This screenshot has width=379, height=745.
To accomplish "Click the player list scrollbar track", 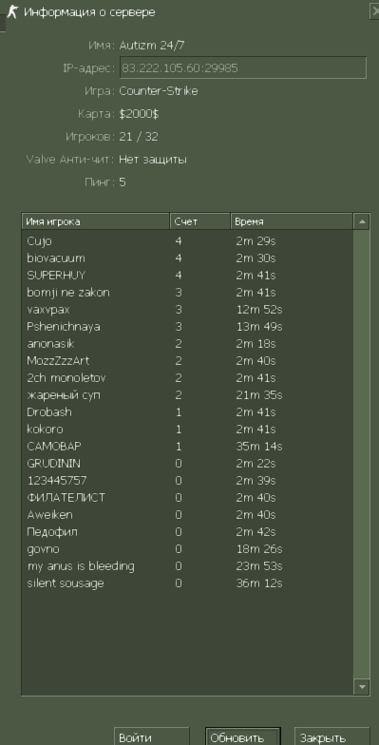I will coord(362,454).
